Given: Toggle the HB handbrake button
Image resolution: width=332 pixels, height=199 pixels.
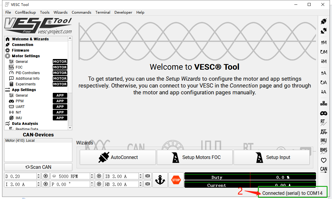Looking at the screenshot, I should [x=147, y=184].
